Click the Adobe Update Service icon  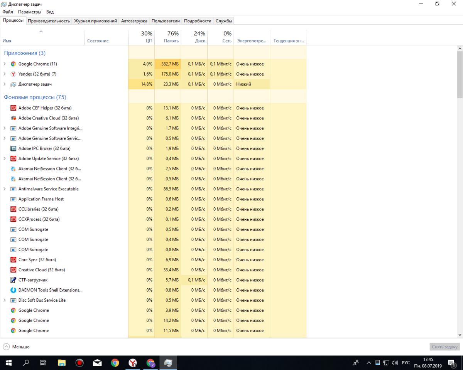click(13, 158)
